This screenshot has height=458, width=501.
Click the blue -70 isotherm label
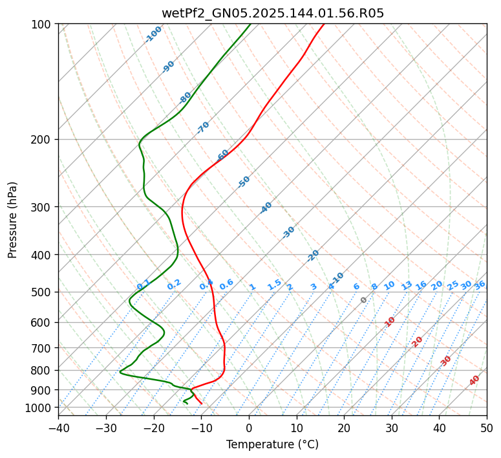coord(202,127)
